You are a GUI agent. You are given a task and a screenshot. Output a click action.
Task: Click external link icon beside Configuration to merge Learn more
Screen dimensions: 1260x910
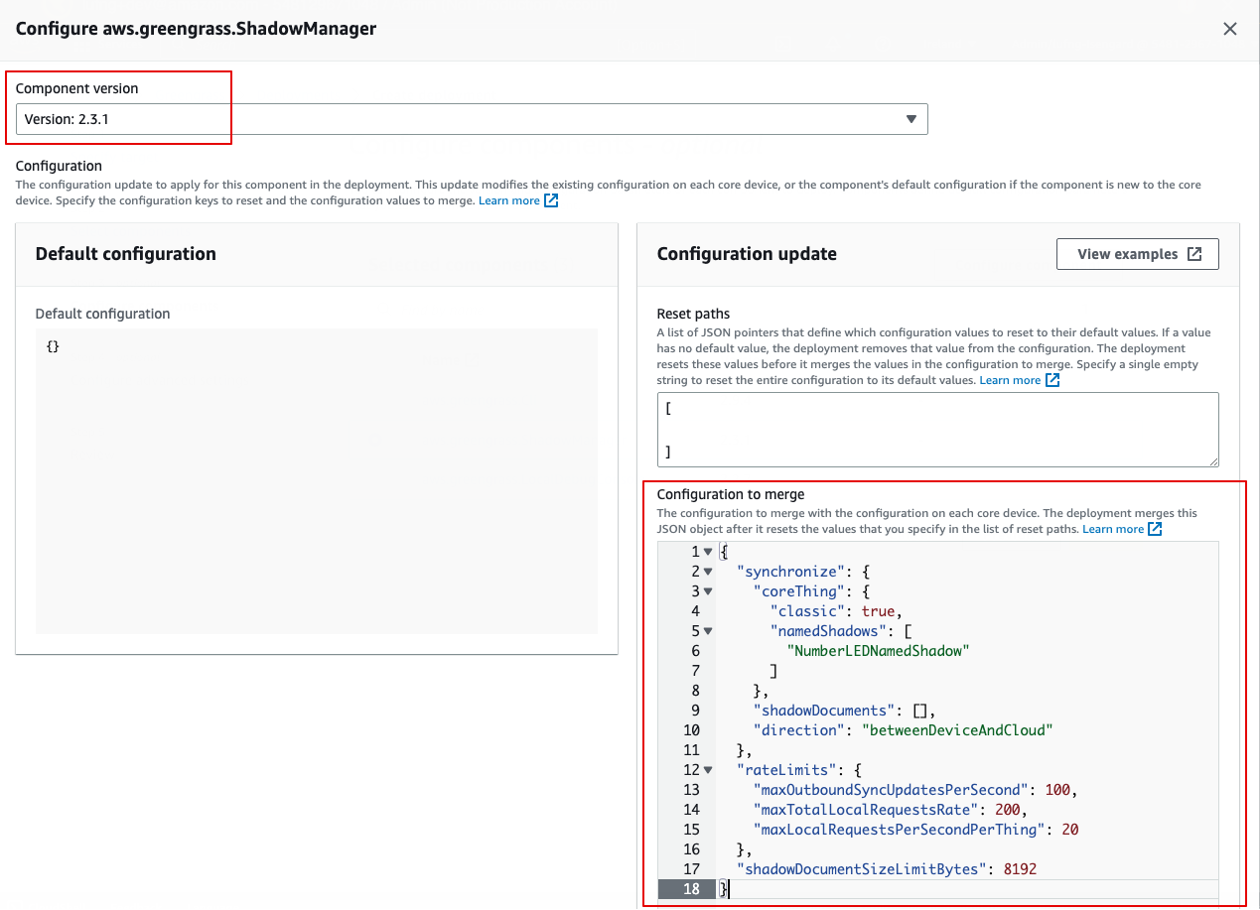pos(1154,528)
